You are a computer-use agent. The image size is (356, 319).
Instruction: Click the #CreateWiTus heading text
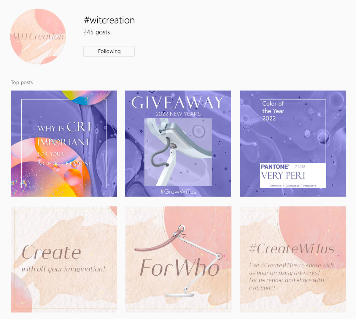click(291, 249)
